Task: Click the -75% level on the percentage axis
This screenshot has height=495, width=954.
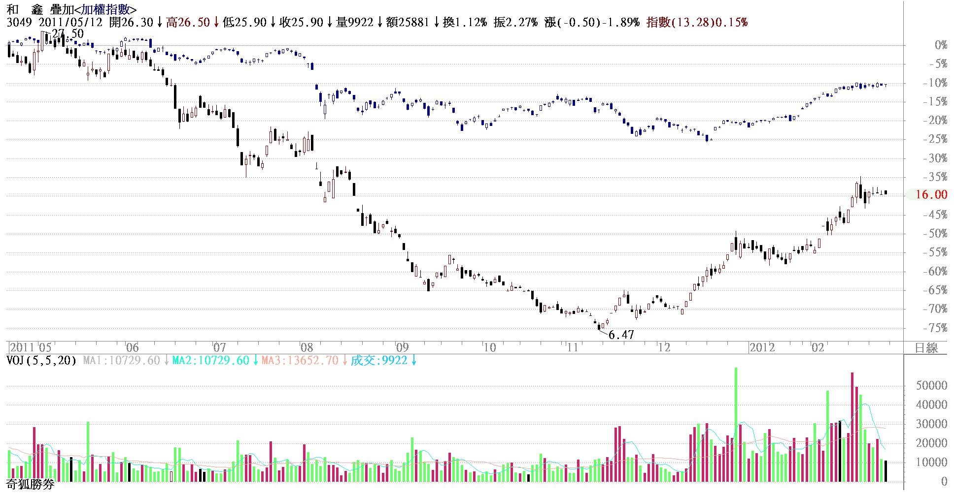Action: click(x=935, y=328)
